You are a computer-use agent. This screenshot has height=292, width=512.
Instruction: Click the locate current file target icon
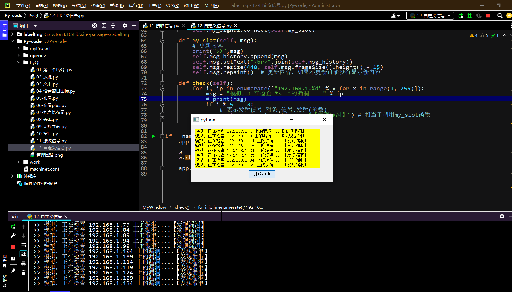95,26
